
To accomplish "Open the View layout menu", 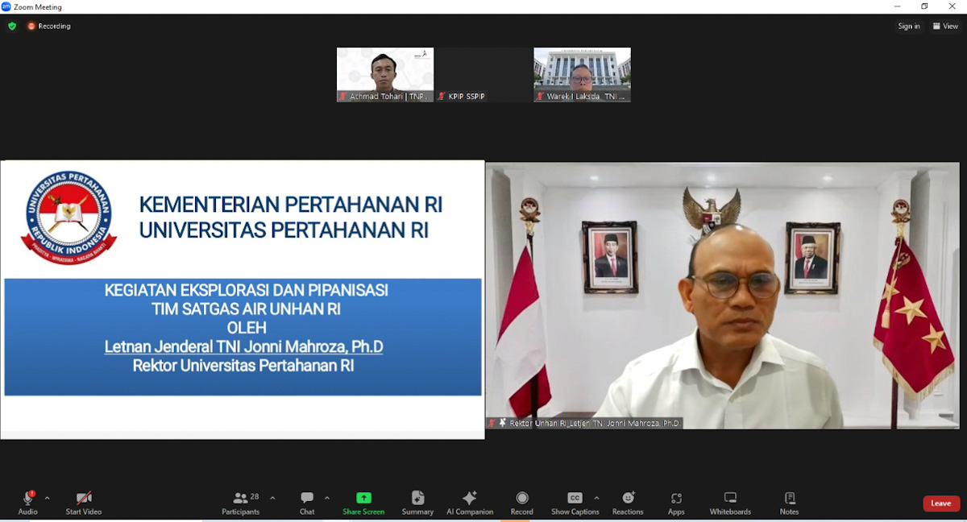I will (946, 26).
